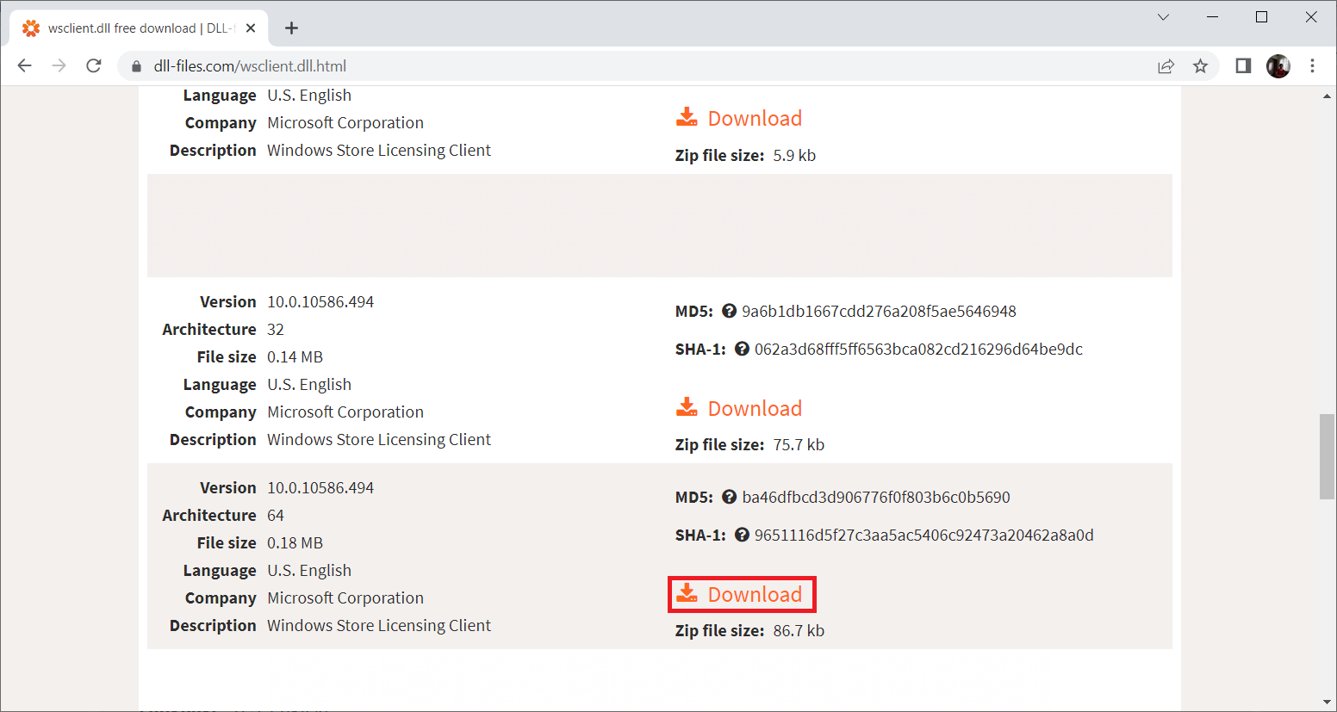Image resolution: width=1337 pixels, height=712 pixels.
Task: Click the vertical scrollbar thumb
Action: click(1327, 456)
